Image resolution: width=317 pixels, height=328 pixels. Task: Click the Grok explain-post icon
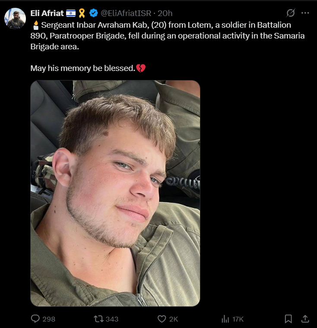click(291, 13)
